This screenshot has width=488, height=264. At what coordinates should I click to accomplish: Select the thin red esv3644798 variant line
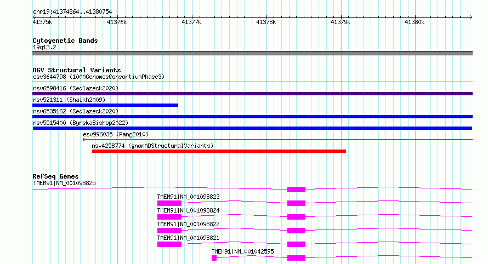tap(252, 82)
